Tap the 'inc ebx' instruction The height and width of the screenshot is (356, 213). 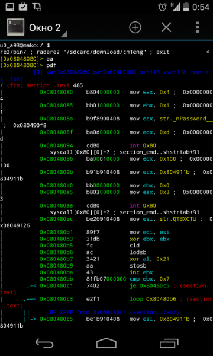tap(141, 272)
